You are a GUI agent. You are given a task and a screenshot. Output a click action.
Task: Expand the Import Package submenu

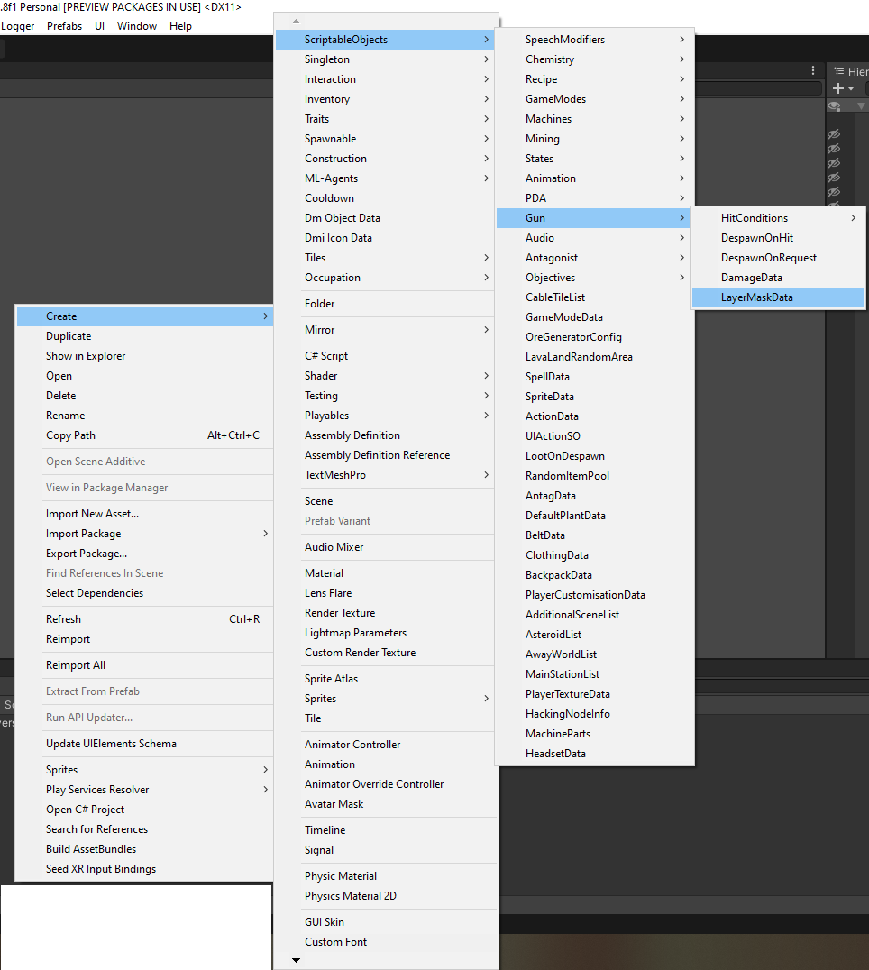coord(145,534)
